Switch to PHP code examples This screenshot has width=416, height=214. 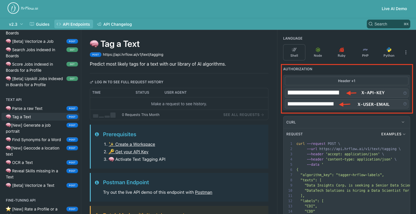click(365, 52)
